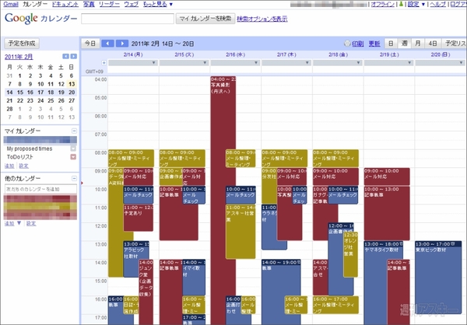Open the リーダー link
The height and width of the screenshot is (325, 467).
coord(109,4)
